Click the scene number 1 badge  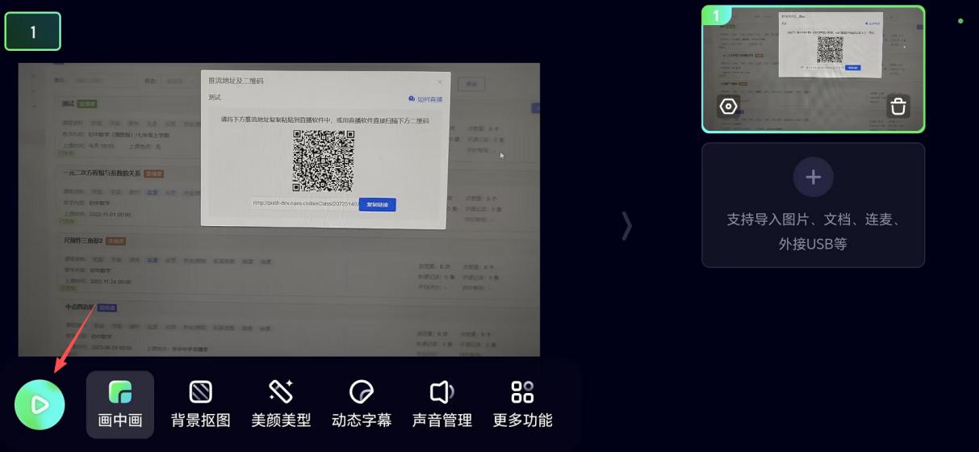pyautogui.click(x=33, y=31)
